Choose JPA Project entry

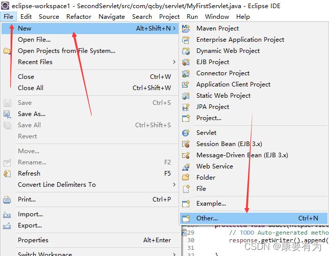click(x=254, y=107)
